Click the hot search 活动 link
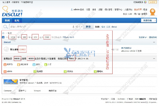 tap(103, 27)
